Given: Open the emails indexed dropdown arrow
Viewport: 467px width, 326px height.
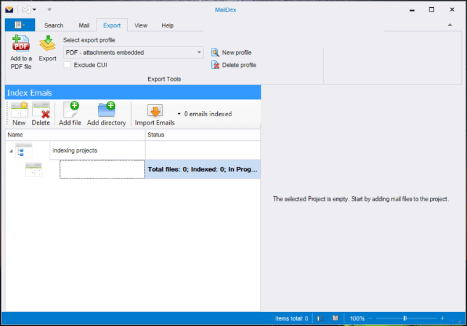Looking at the screenshot, I should pos(179,114).
